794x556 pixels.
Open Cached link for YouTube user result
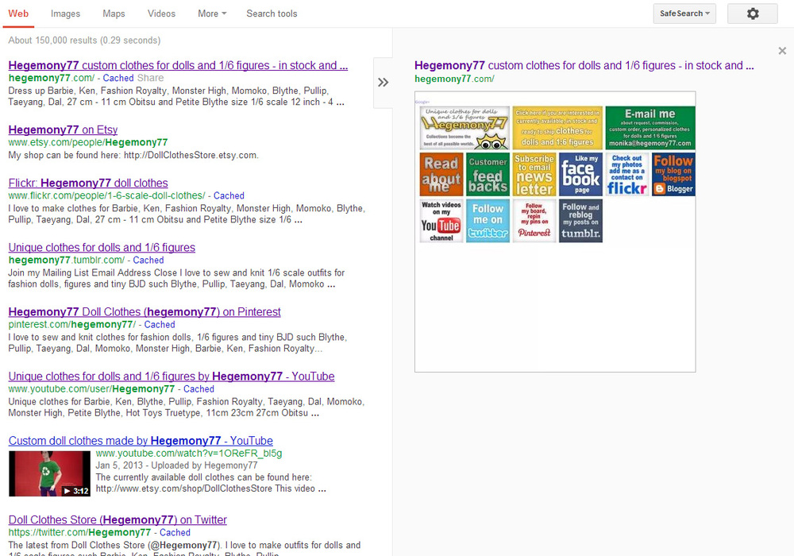point(198,389)
